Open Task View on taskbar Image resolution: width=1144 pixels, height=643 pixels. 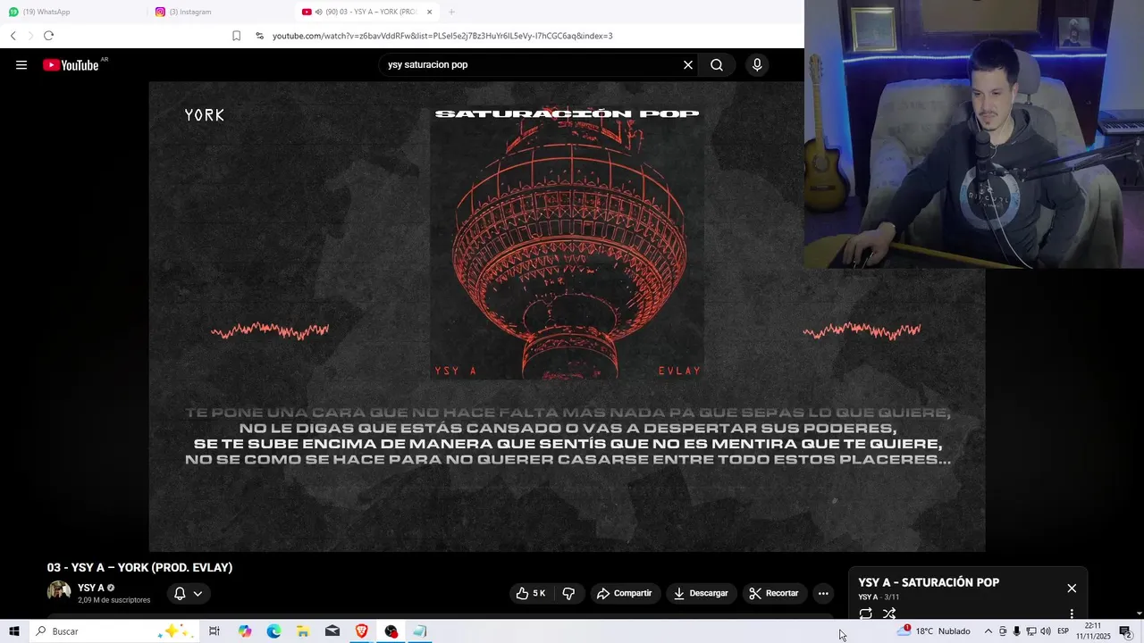point(214,631)
